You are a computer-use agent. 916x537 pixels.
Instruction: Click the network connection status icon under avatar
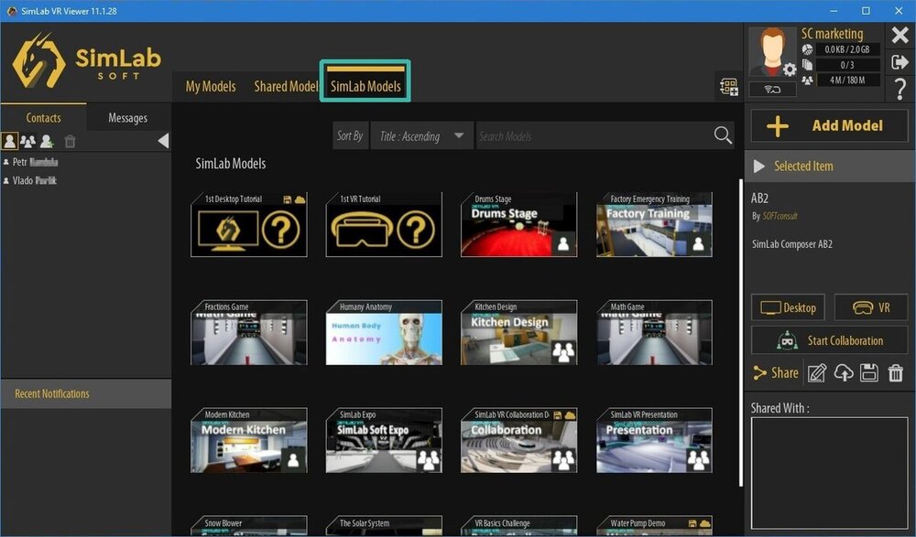click(772, 90)
